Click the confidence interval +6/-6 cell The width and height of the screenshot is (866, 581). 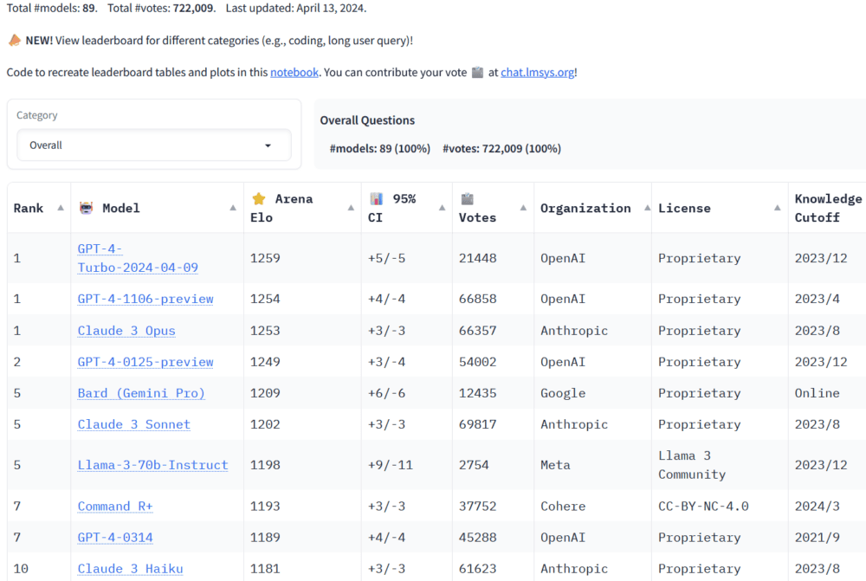pos(386,393)
